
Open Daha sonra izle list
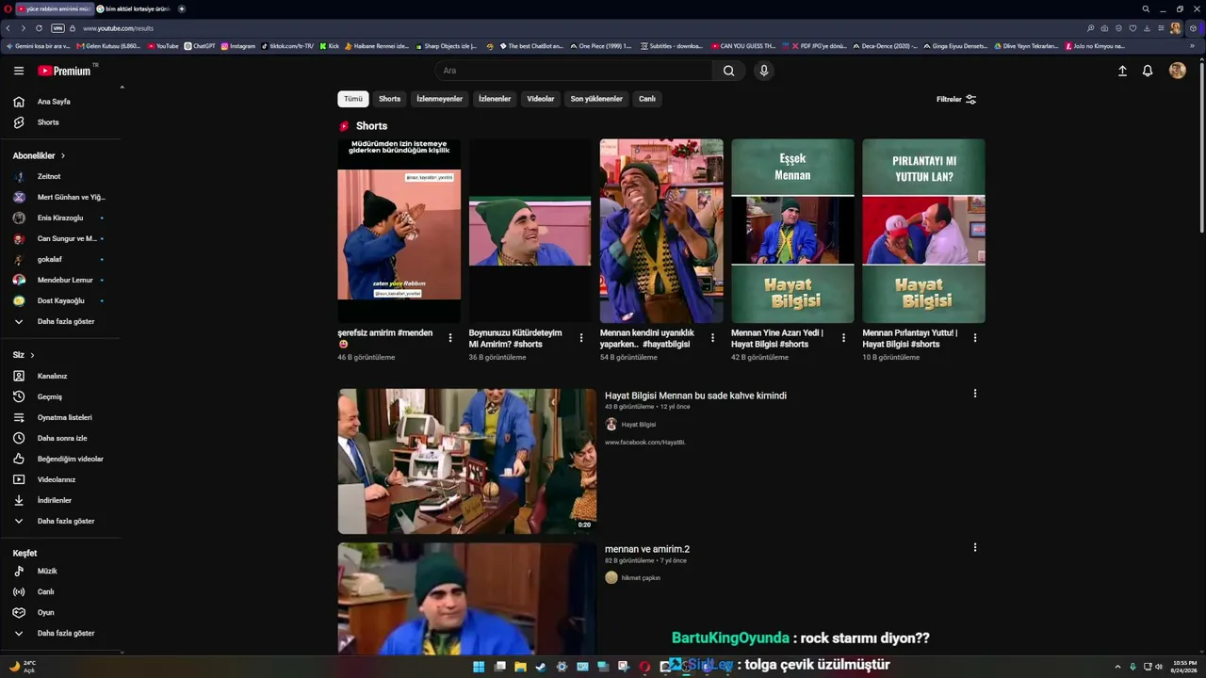(x=61, y=438)
